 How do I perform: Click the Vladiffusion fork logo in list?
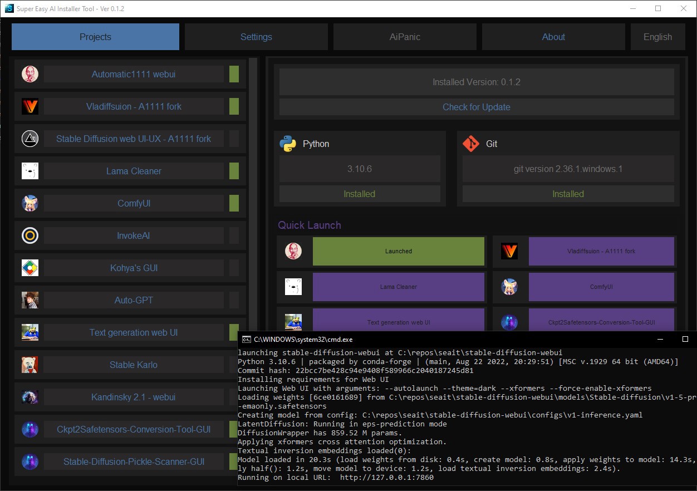30,106
